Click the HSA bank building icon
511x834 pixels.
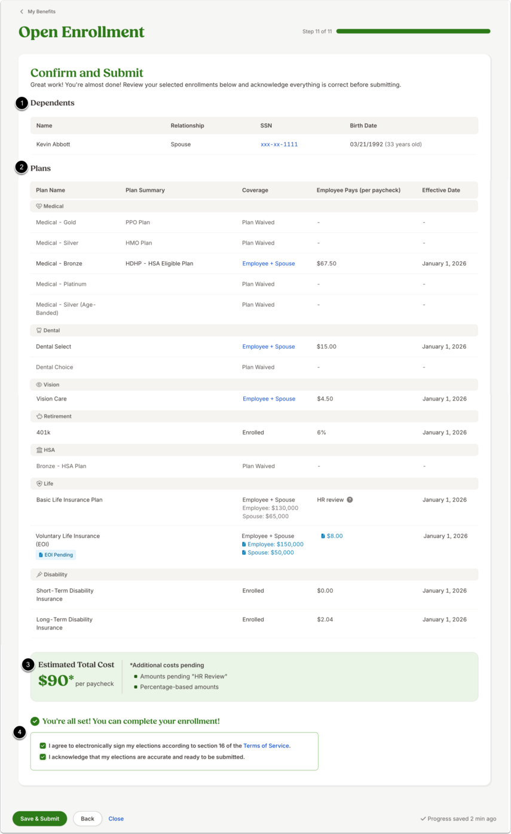(x=39, y=450)
